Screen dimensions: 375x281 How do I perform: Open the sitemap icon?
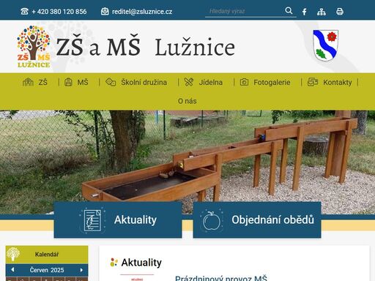[x=322, y=12]
